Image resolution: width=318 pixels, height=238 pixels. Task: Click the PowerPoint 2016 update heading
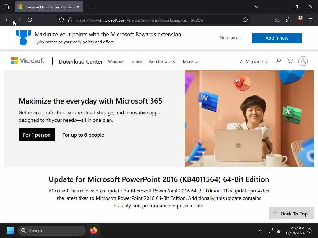click(x=159, y=179)
